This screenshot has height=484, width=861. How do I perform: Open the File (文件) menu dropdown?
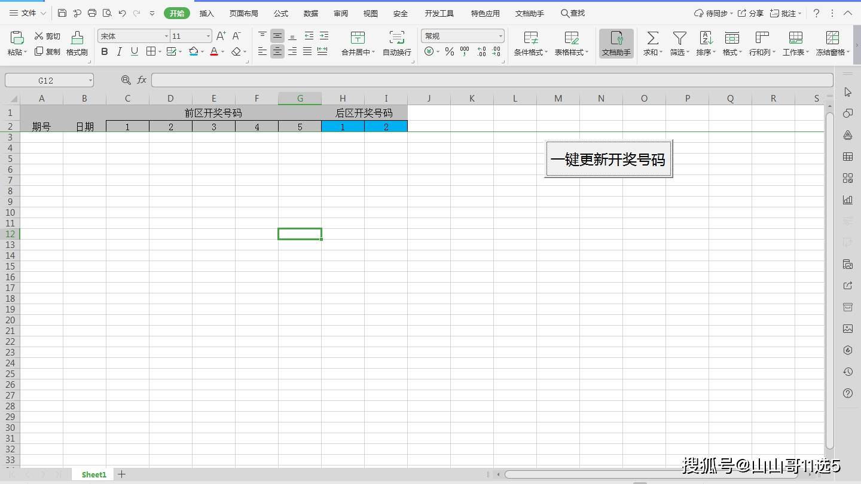click(x=27, y=13)
